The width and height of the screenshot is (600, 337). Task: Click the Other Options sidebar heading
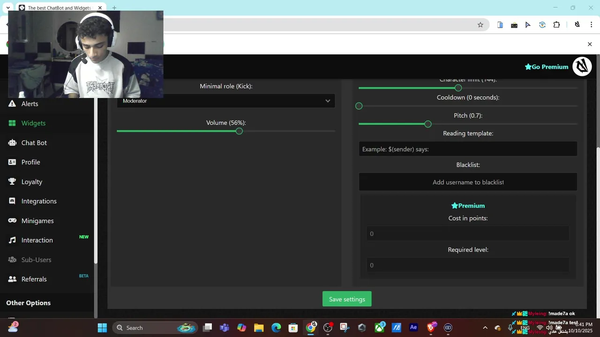[29, 303]
